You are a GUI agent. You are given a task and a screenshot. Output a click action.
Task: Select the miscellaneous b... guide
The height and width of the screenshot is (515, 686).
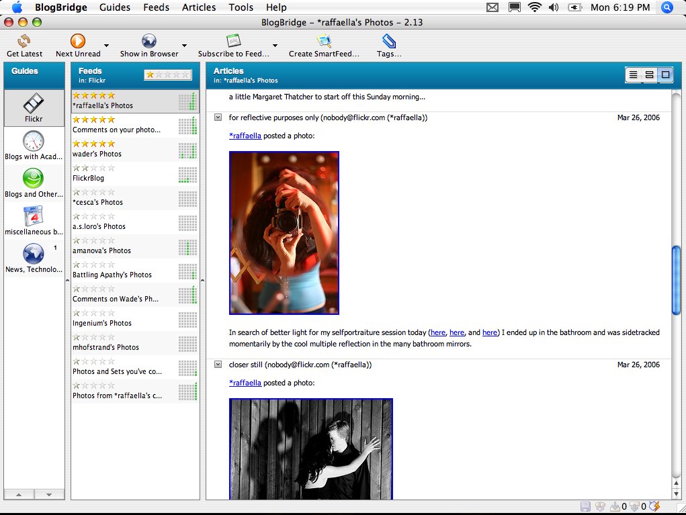[34, 221]
